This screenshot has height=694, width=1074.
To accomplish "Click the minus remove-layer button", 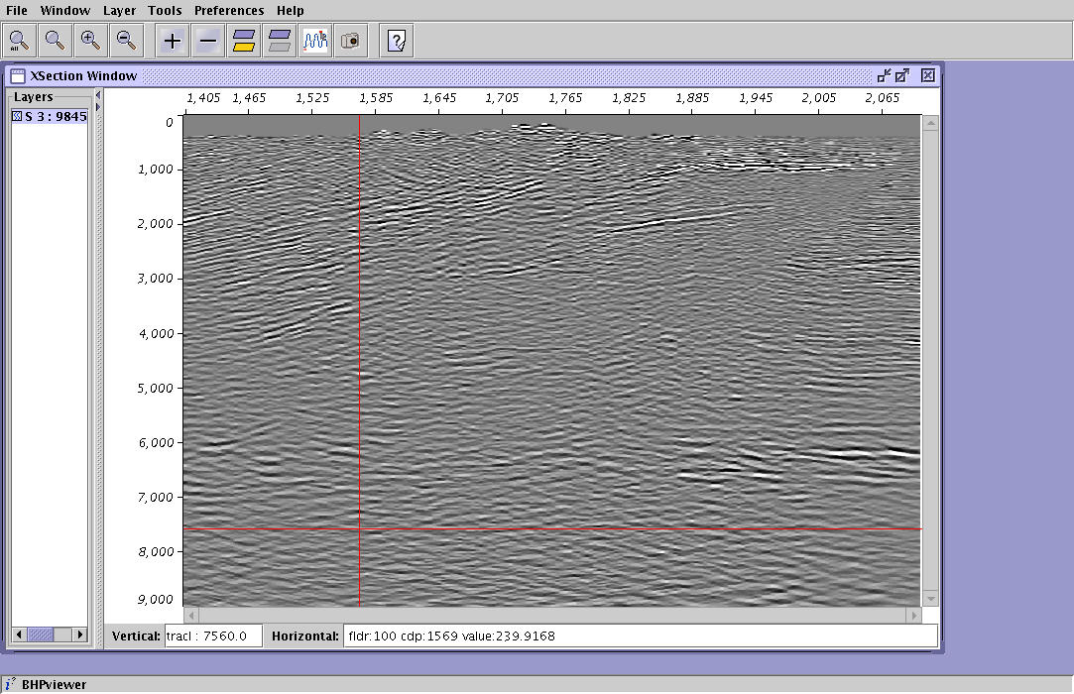I will (x=208, y=41).
